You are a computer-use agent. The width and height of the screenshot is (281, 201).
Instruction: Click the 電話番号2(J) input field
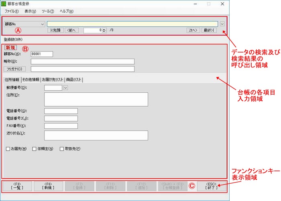click(61, 118)
